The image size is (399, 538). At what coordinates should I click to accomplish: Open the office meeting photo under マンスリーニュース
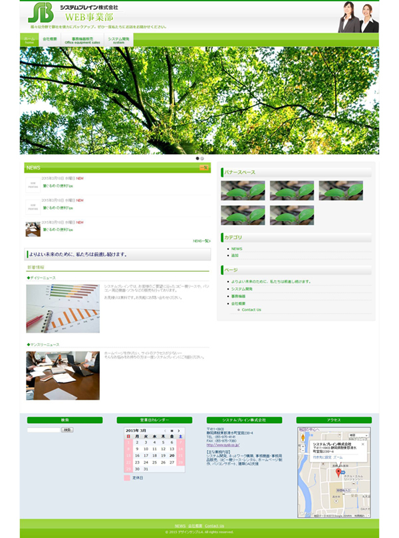(x=63, y=375)
